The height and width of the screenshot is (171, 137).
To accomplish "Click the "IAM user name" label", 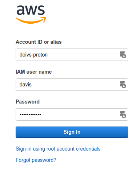I will point(34,72).
